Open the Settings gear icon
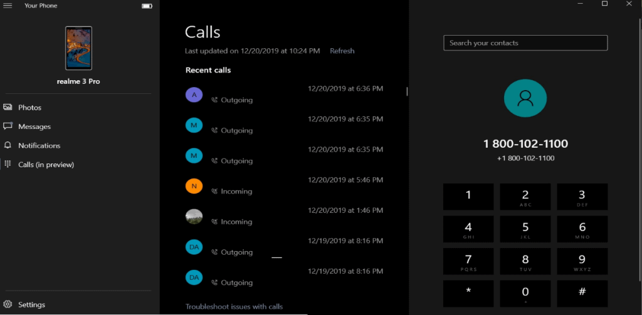The height and width of the screenshot is (315, 642). coord(8,304)
